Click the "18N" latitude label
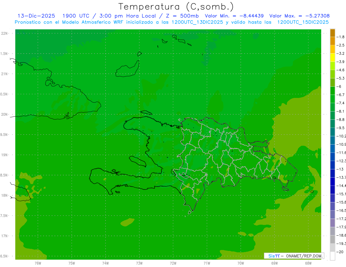Viewport: 346px width, 267px height. (x=5, y=195)
